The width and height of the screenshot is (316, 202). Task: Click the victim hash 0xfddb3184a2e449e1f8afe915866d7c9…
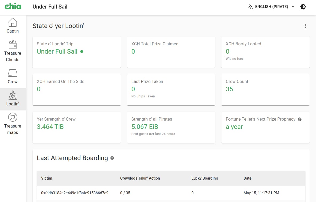coord(76,193)
